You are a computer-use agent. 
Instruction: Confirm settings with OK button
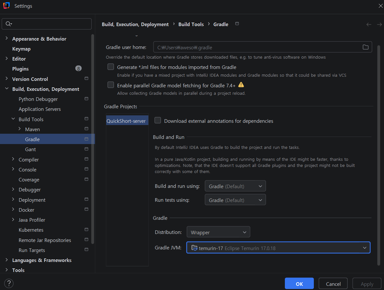tap(299, 284)
